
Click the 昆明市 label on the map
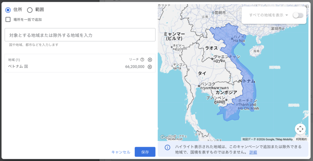(x=221, y=13)
